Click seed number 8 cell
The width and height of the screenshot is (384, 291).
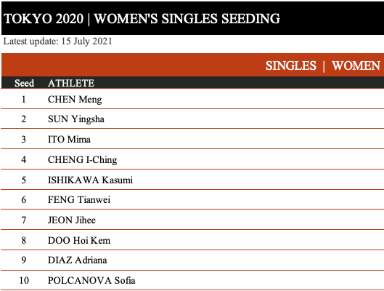pyautogui.click(x=23, y=240)
